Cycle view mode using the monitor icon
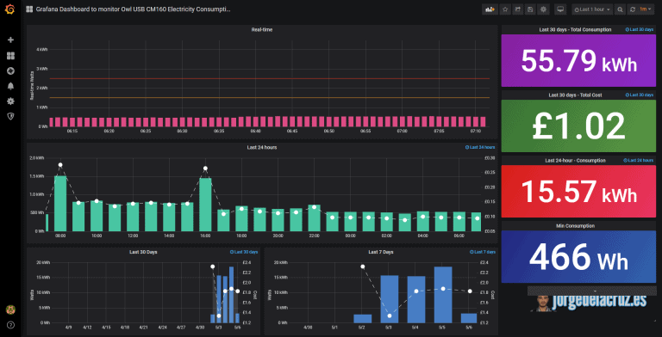 560,9
